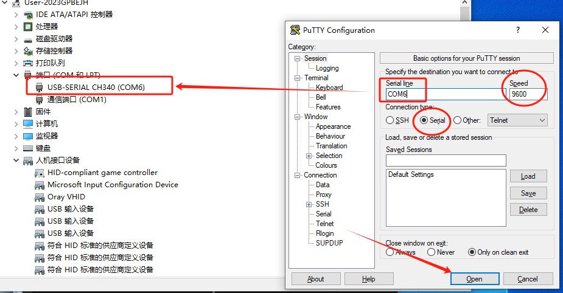The image size is (563, 293).
Task: Click Device Manager scrollbar up arrow
Action: click(464, 3)
